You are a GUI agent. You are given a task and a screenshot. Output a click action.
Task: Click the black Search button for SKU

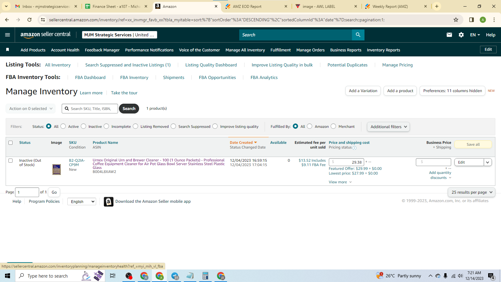tap(129, 108)
